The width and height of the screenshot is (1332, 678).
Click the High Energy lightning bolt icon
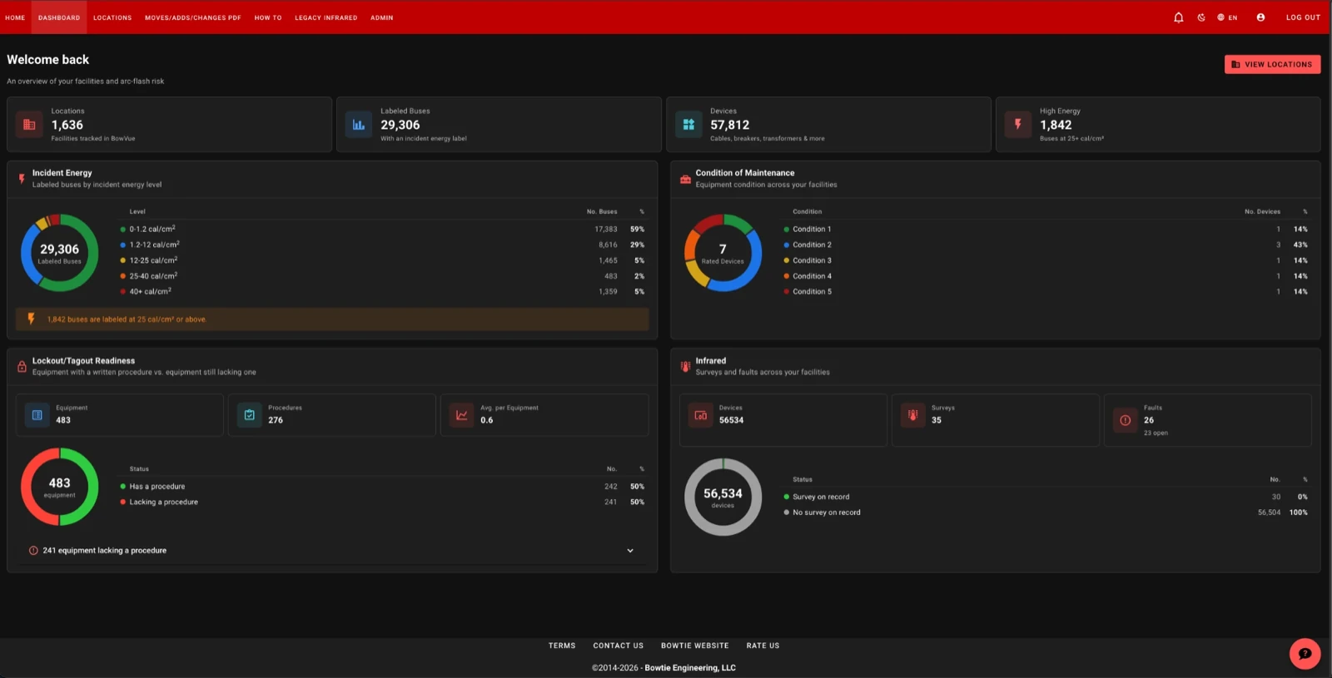click(1017, 125)
